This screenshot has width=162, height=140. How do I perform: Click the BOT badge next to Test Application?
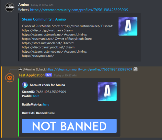(49, 75)
